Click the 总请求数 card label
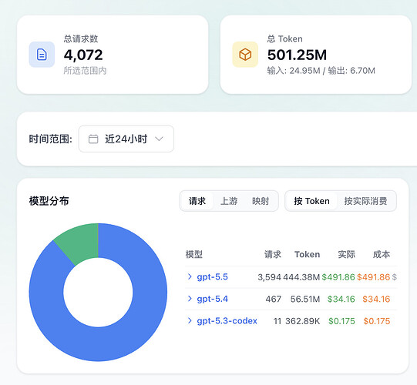 tap(81, 38)
